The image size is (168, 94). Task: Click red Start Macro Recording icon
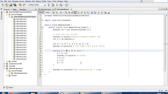tap(99, 13)
